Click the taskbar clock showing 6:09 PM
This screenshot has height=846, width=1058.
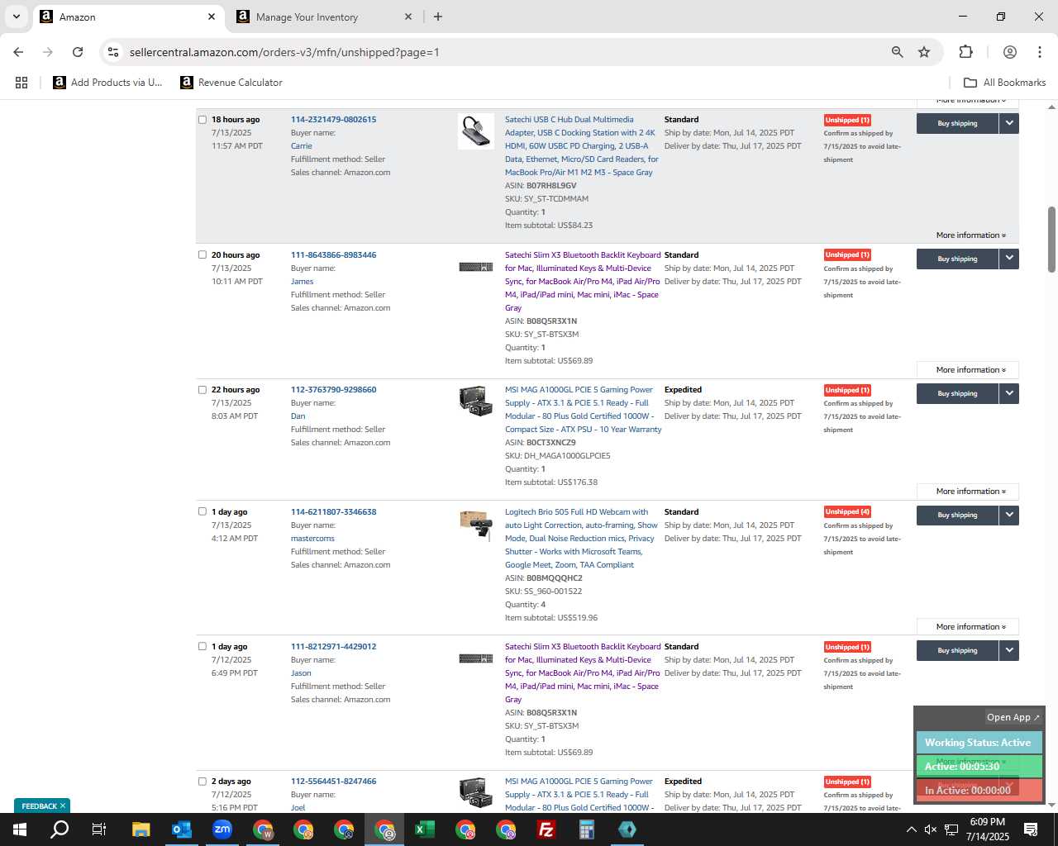click(988, 829)
